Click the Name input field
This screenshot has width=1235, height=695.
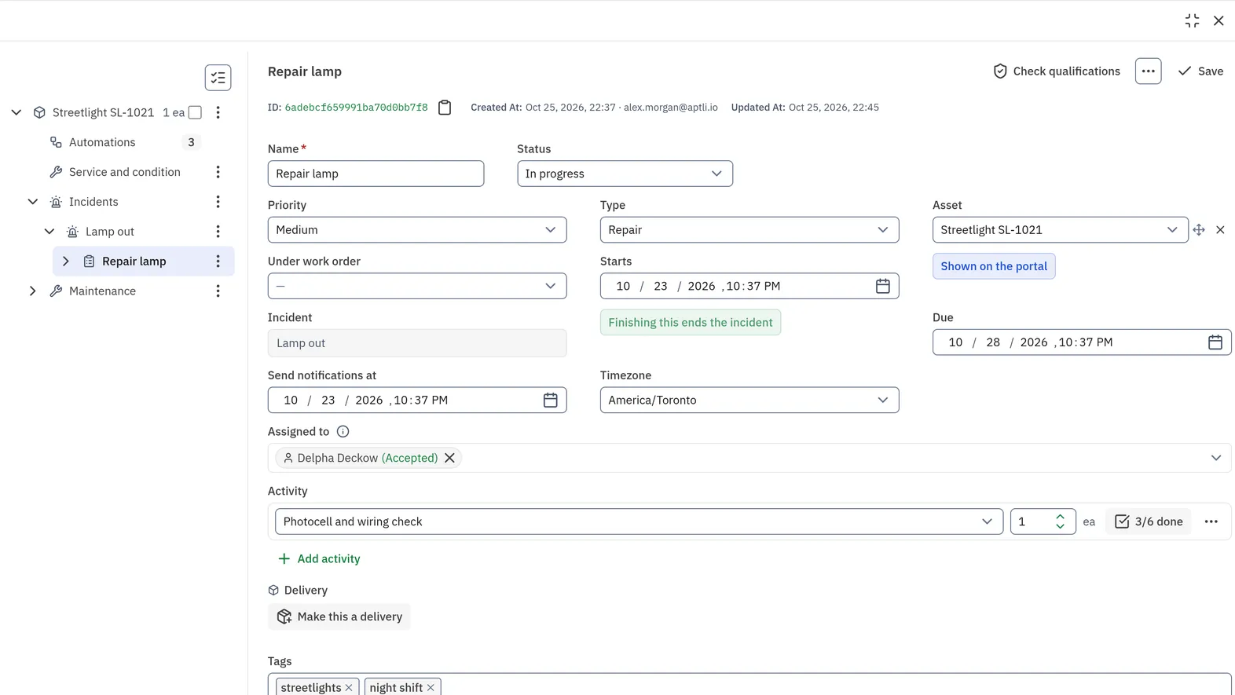coord(376,174)
